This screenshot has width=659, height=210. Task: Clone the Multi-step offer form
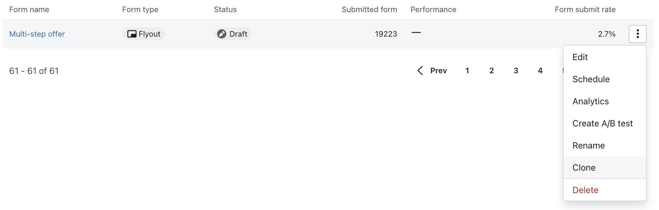pyautogui.click(x=584, y=168)
